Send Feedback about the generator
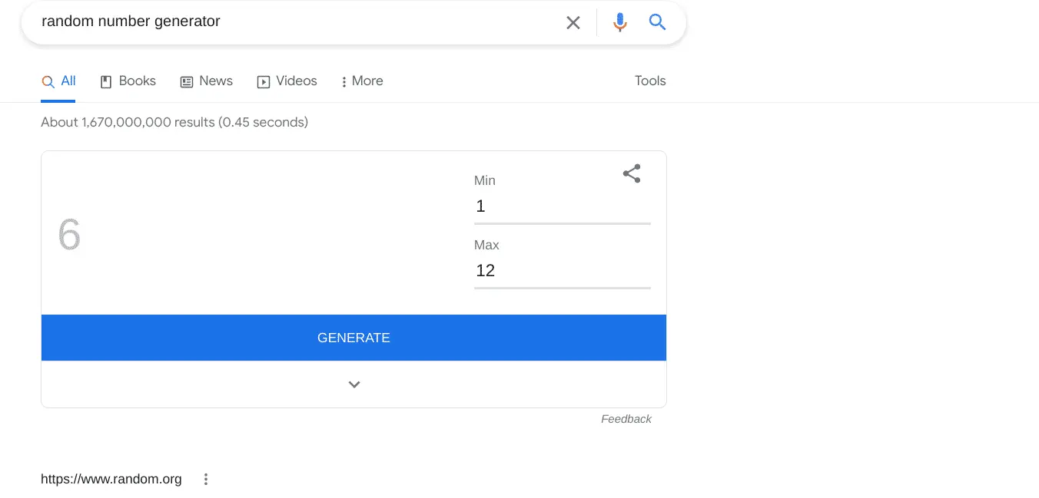The image size is (1039, 498). (626, 419)
